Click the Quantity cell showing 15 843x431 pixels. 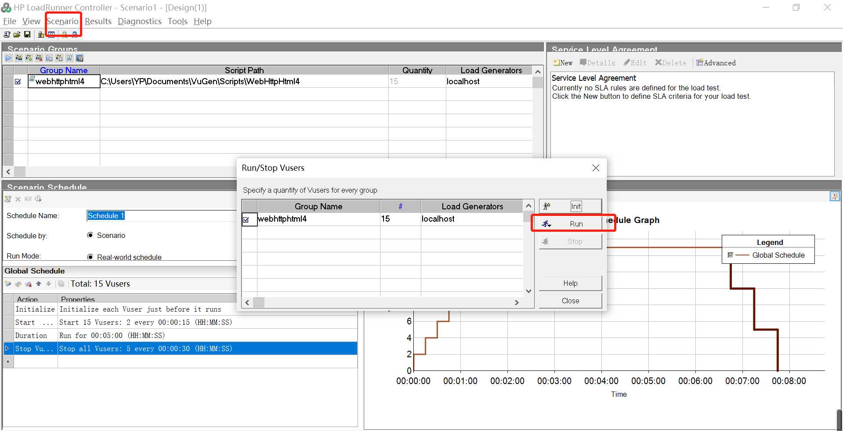[417, 81]
